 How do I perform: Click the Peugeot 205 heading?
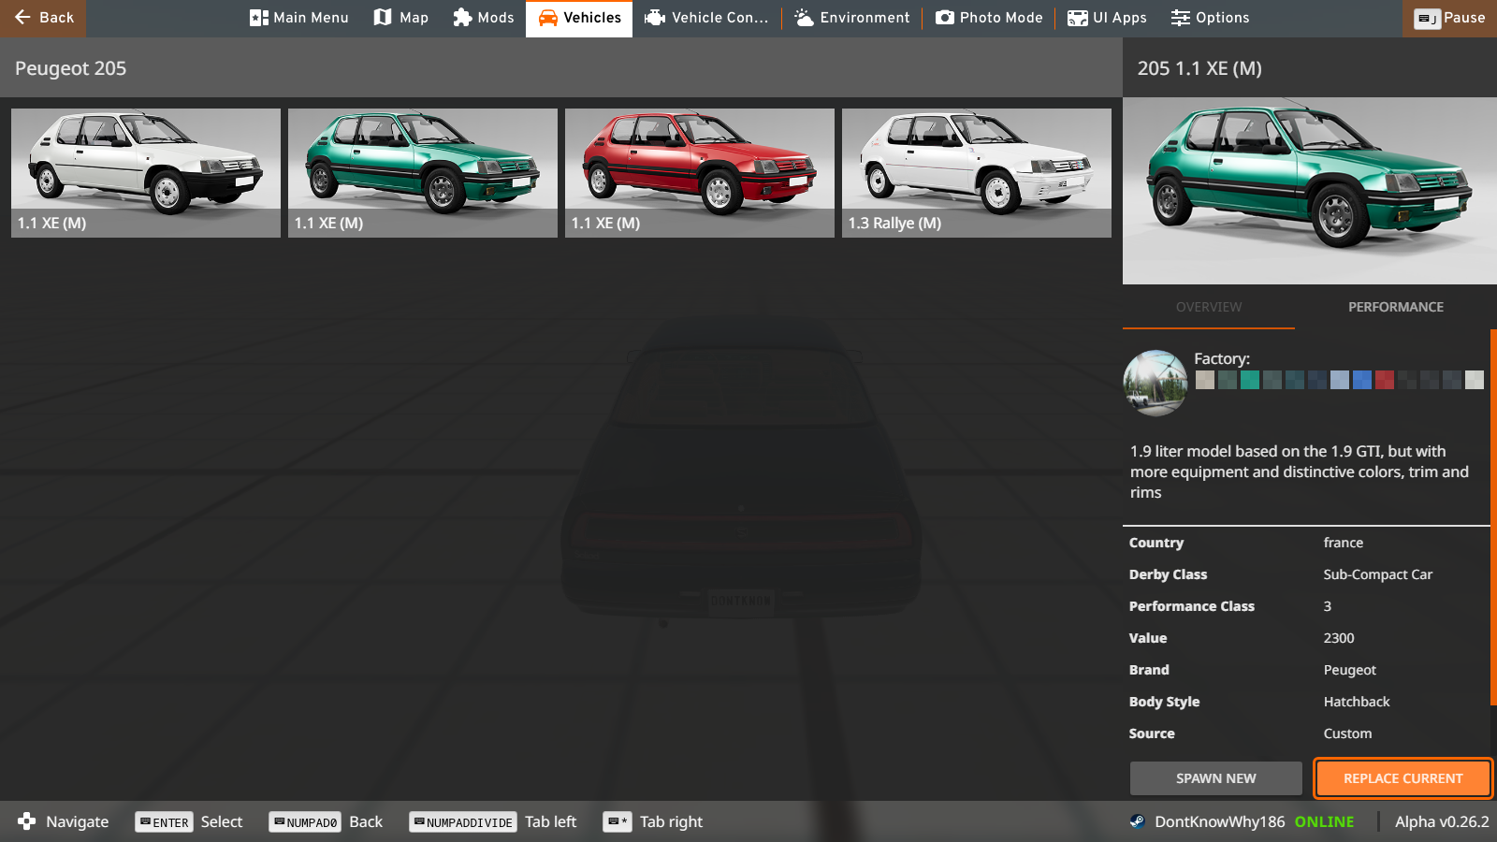[x=70, y=68]
